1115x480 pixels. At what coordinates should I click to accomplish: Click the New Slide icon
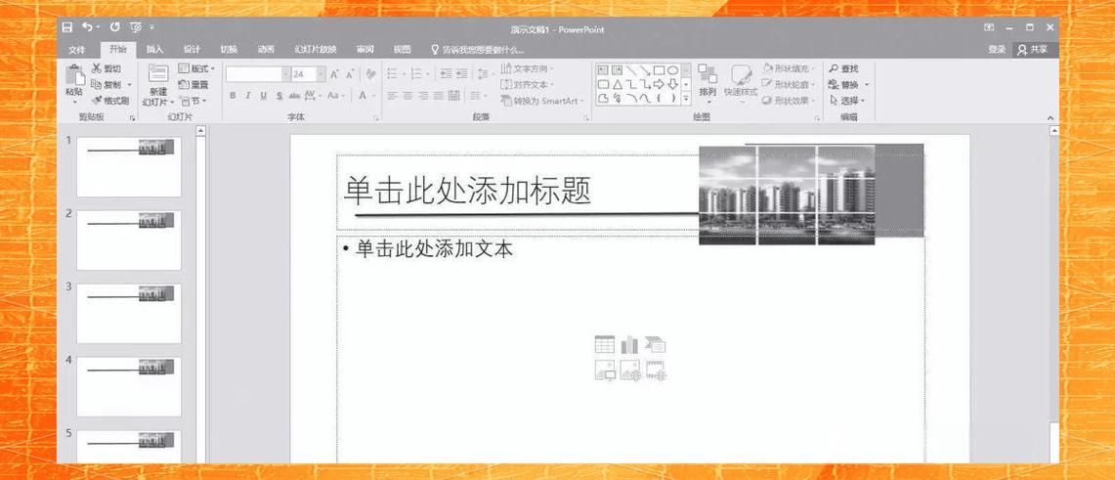158,74
